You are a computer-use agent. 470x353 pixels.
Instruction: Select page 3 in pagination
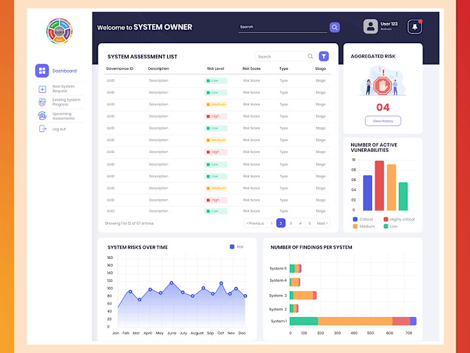tap(290, 224)
